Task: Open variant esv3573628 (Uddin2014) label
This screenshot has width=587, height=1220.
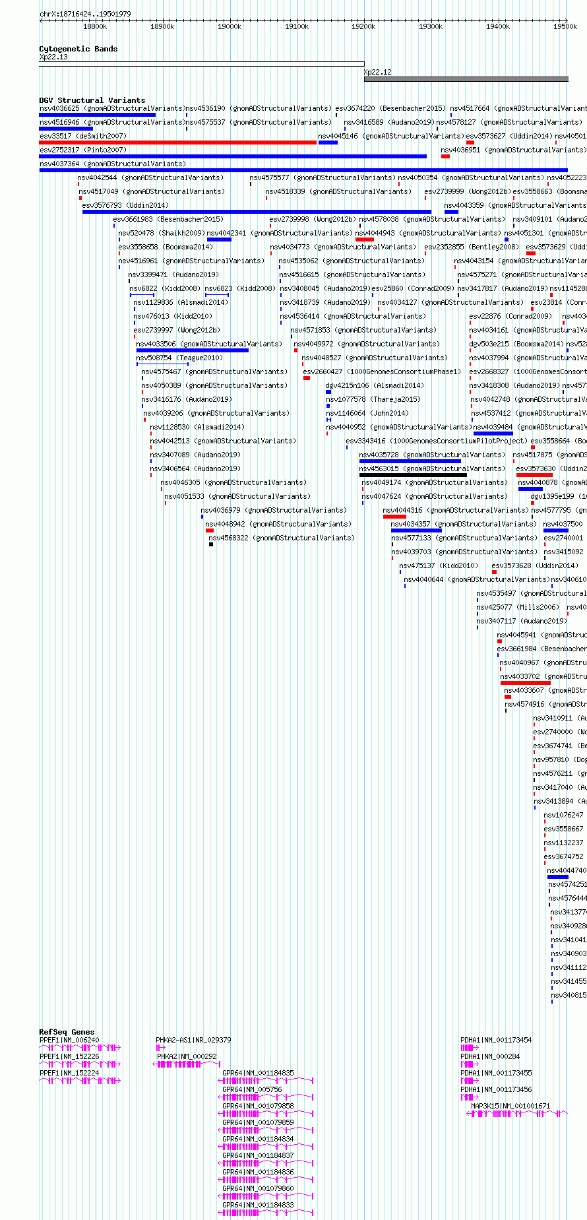Action: [534, 565]
